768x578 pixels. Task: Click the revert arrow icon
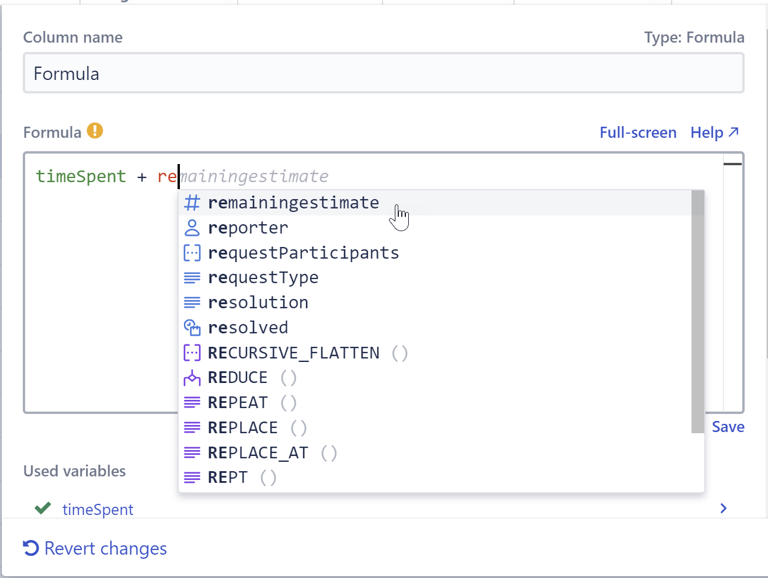point(31,548)
